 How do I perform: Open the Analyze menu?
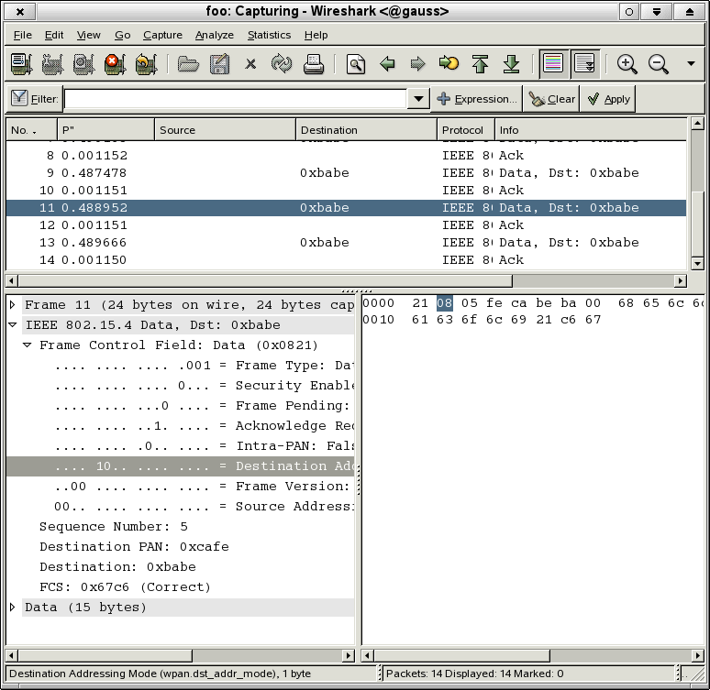pyautogui.click(x=214, y=35)
